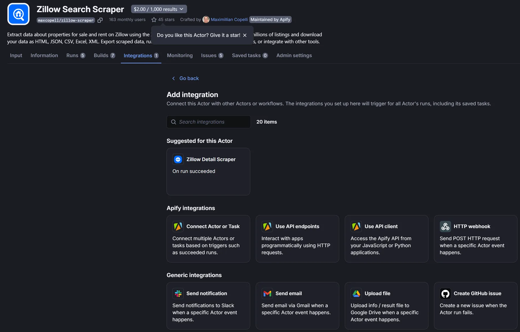Choose the Create GitHub issue card title
Image resolution: width=520 pixels, height=332 pixels.
[477, 294]
